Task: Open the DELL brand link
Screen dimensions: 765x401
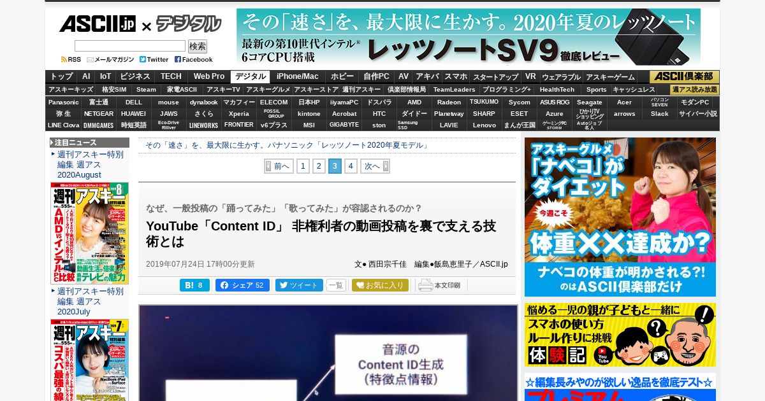Action: click(x=134, y=102)
